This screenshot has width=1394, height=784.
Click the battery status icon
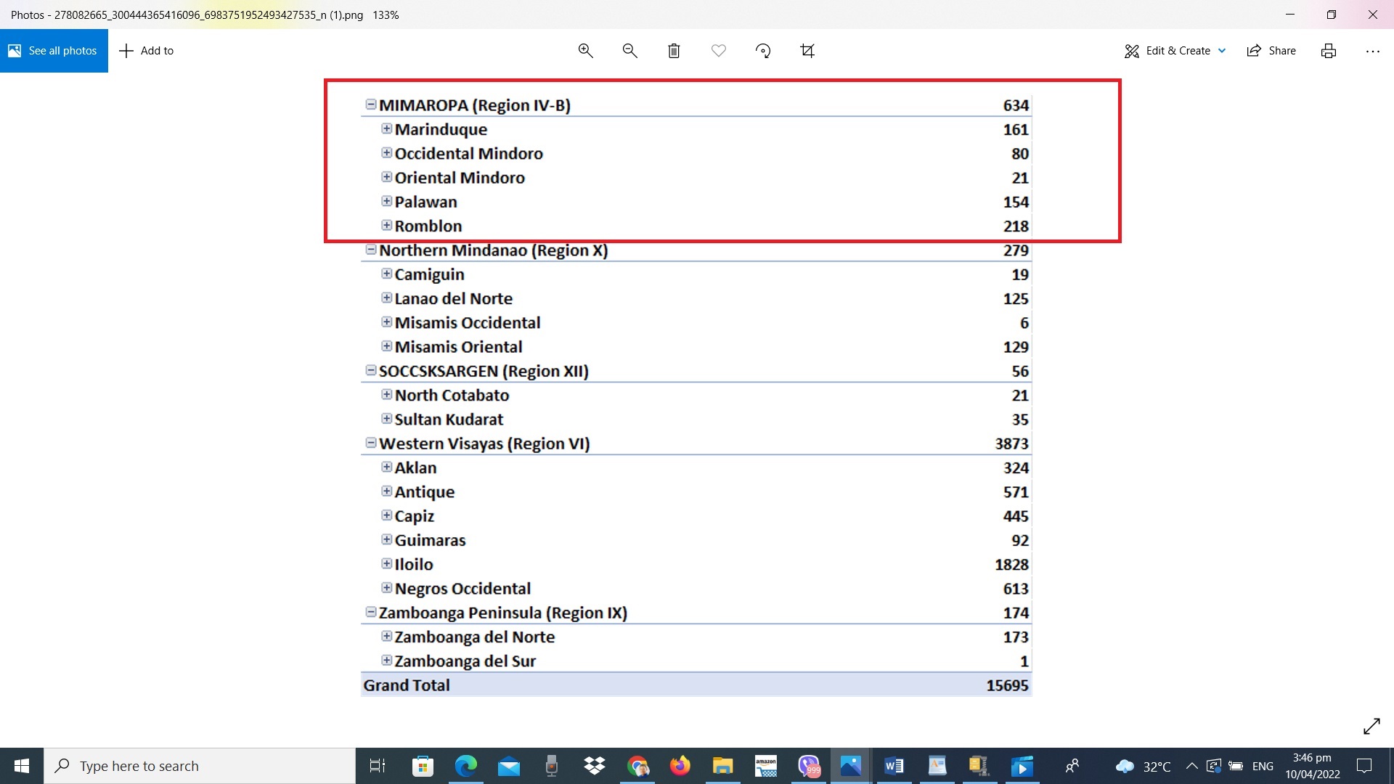pos(1235,766)
